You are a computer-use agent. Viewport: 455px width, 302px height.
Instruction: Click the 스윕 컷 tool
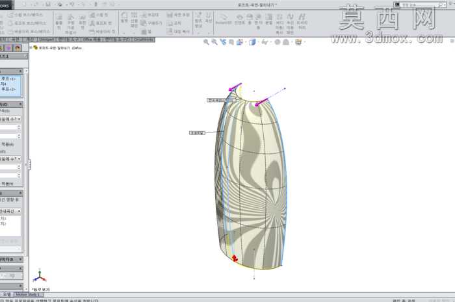(99, 15)
